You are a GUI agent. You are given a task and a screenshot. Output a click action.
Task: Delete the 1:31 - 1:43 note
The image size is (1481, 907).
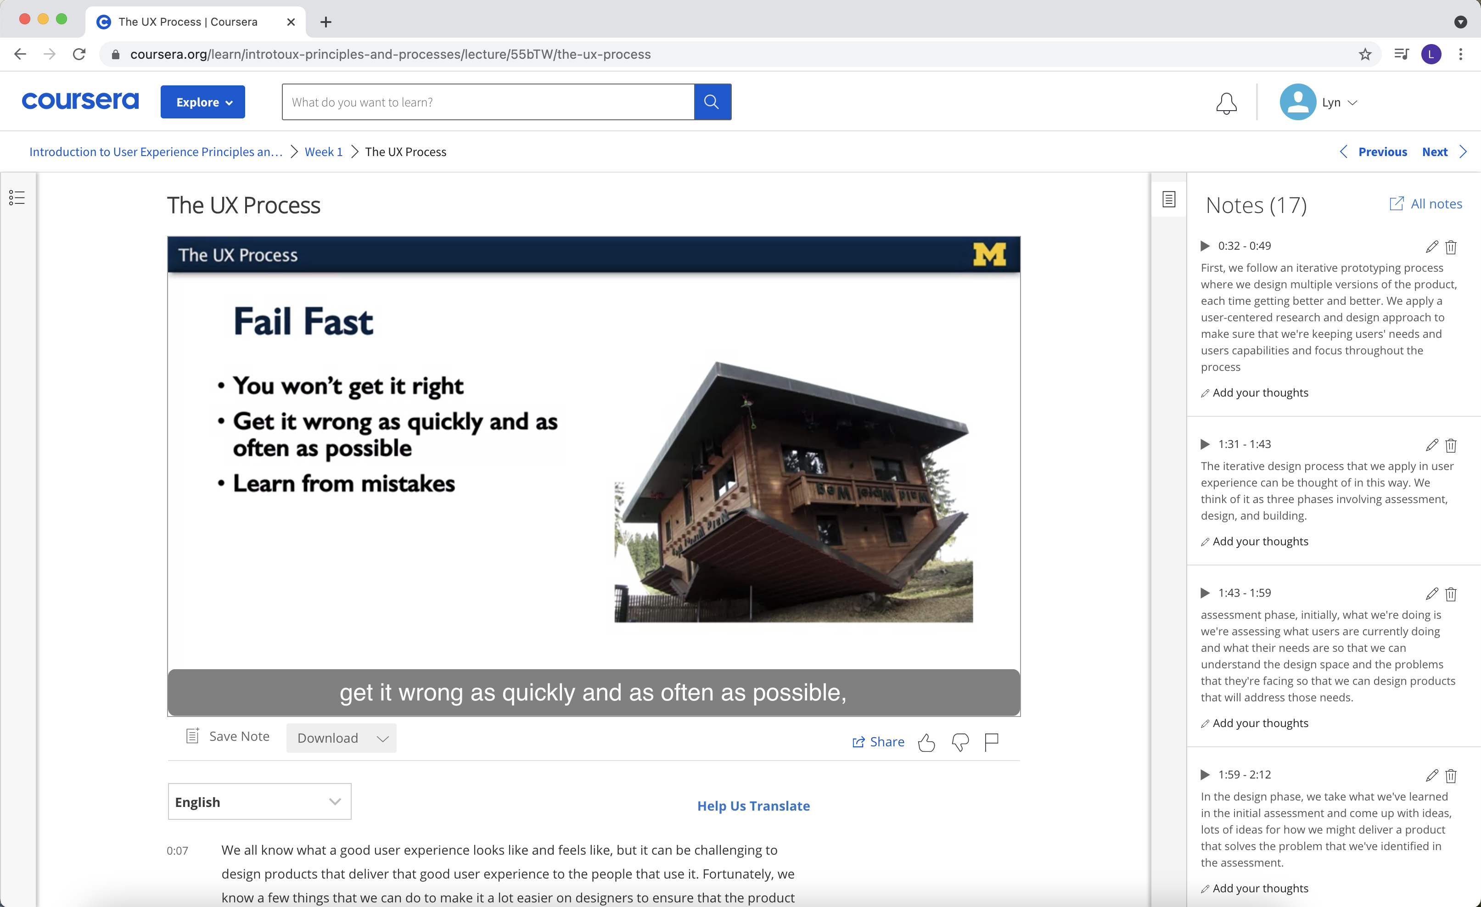point(1451,445)
